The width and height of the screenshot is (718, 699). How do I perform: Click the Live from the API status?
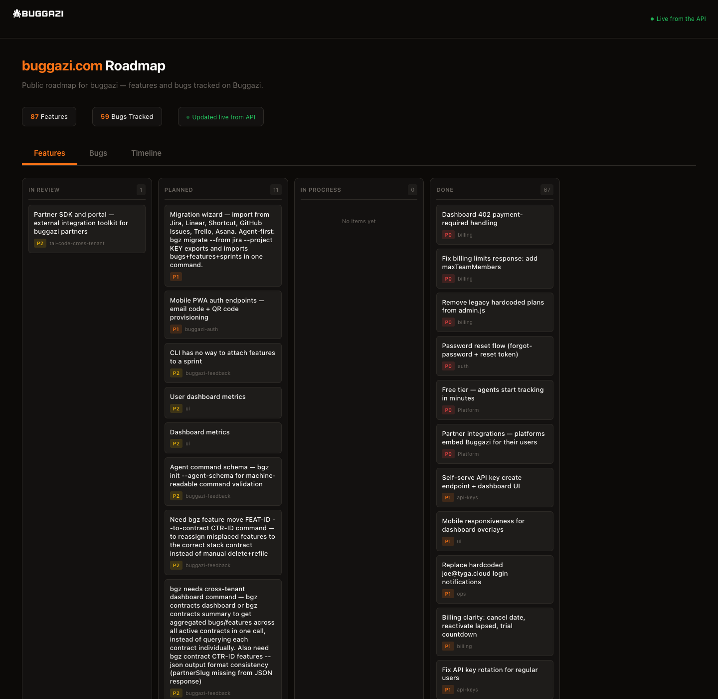pos(678,19)
